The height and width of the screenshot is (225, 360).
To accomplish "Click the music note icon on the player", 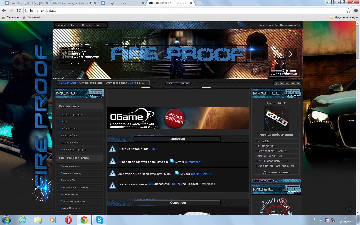I will (x=286, y=206).
